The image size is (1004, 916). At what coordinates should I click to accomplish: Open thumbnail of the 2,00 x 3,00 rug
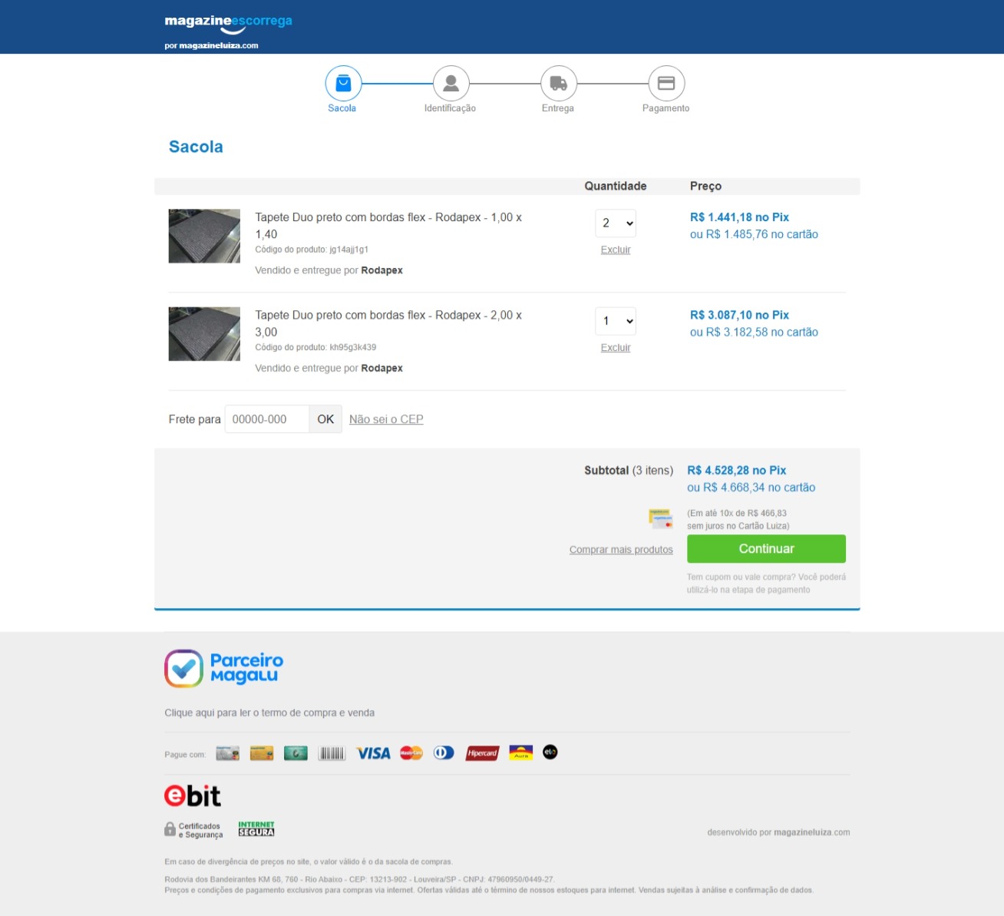[204, 334]
